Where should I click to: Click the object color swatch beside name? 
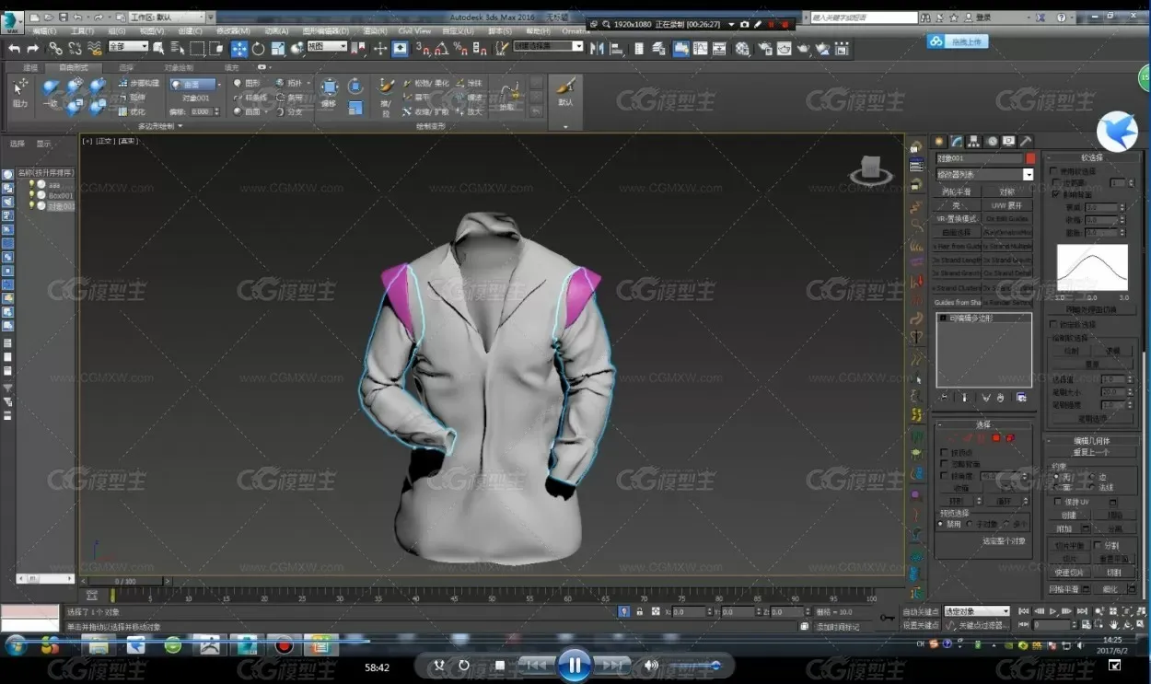pyautogui.click(x=1030, y=158)
